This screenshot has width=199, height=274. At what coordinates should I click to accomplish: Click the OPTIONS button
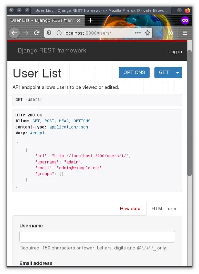(134, 72)
